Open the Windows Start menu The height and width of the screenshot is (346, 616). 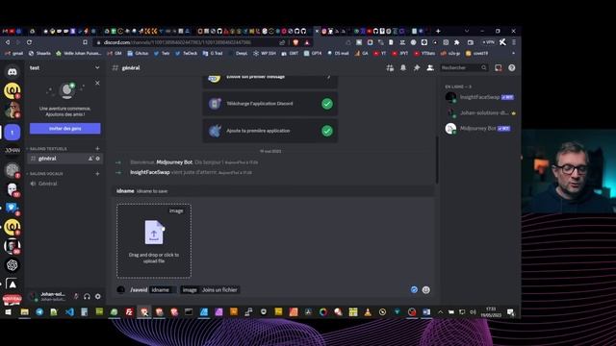[8, 312]
